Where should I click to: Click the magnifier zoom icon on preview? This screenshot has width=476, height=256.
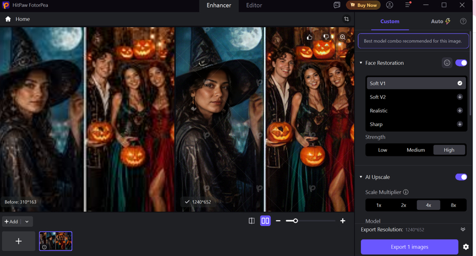343,37
